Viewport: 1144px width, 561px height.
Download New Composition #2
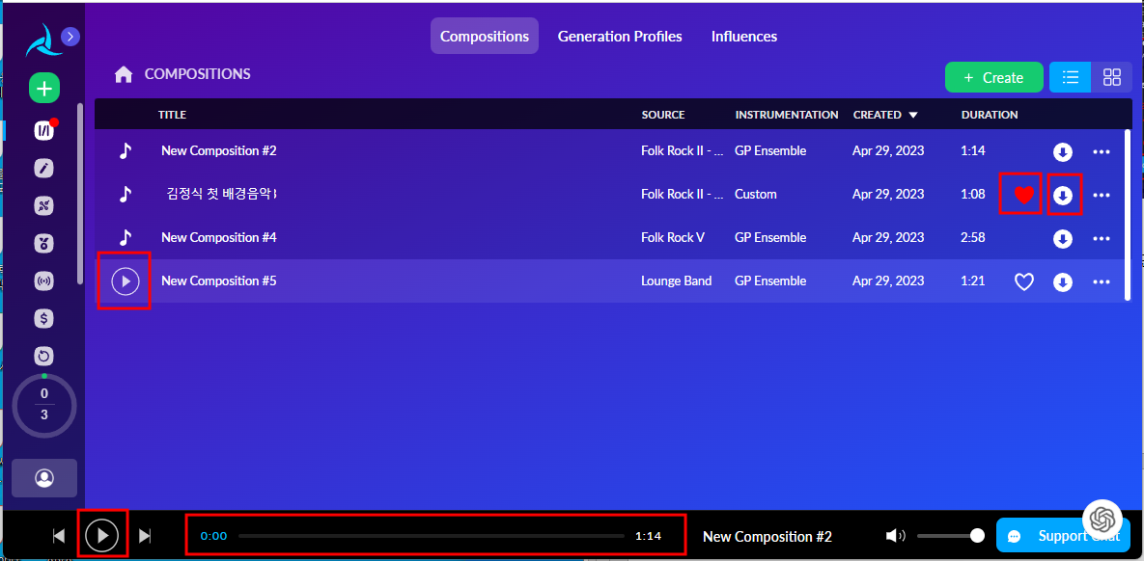point(1062,151)
